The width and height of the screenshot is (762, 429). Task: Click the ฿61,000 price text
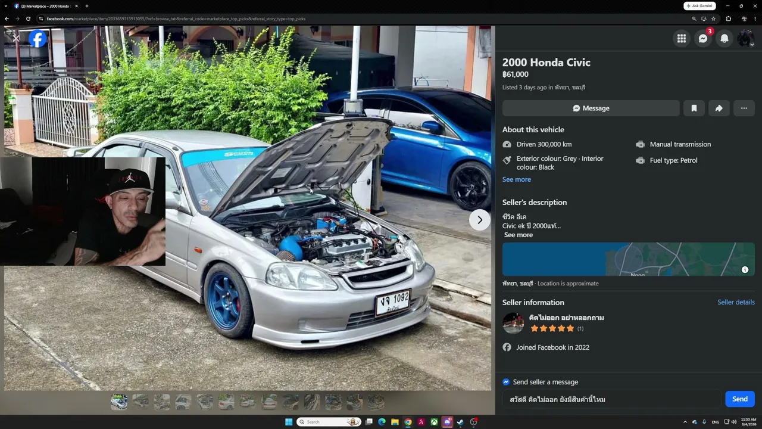tap(516, 74)
